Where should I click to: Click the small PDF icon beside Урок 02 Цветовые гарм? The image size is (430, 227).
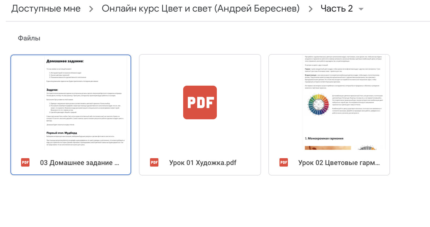click(x=284, y=163)
